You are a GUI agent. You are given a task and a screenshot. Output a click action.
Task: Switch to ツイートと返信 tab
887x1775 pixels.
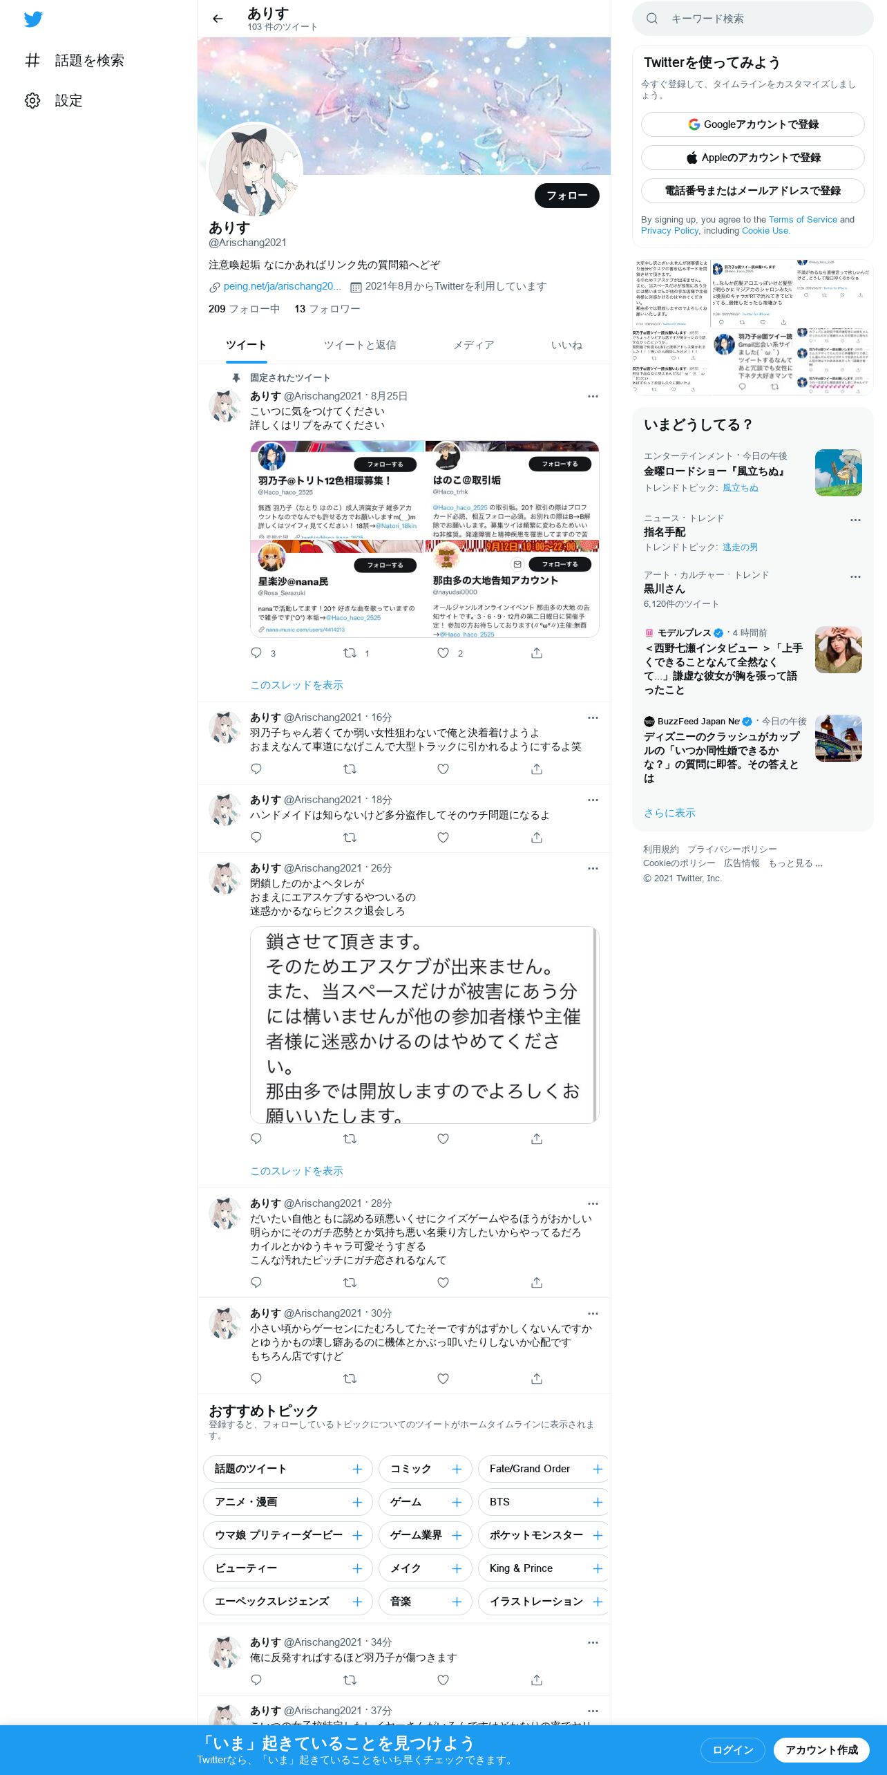click(x=360, y=345)
